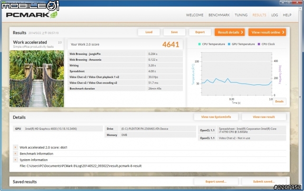The height and width of the screenshot is (191, 304).
Task: Click the Video Chat v2 Not in use entry
Action: (x=242, y=138)
